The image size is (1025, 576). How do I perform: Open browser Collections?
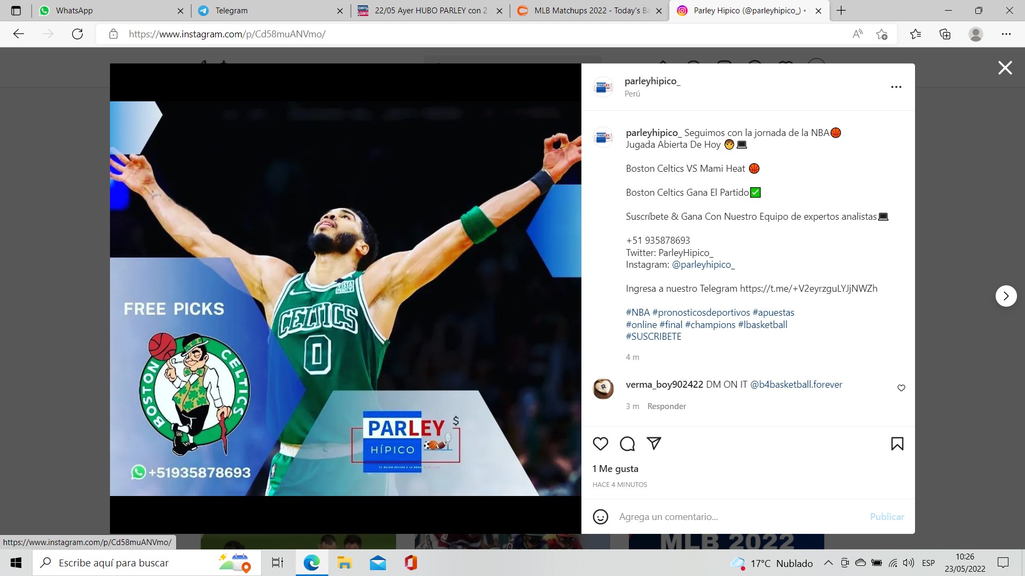[945, 34]
